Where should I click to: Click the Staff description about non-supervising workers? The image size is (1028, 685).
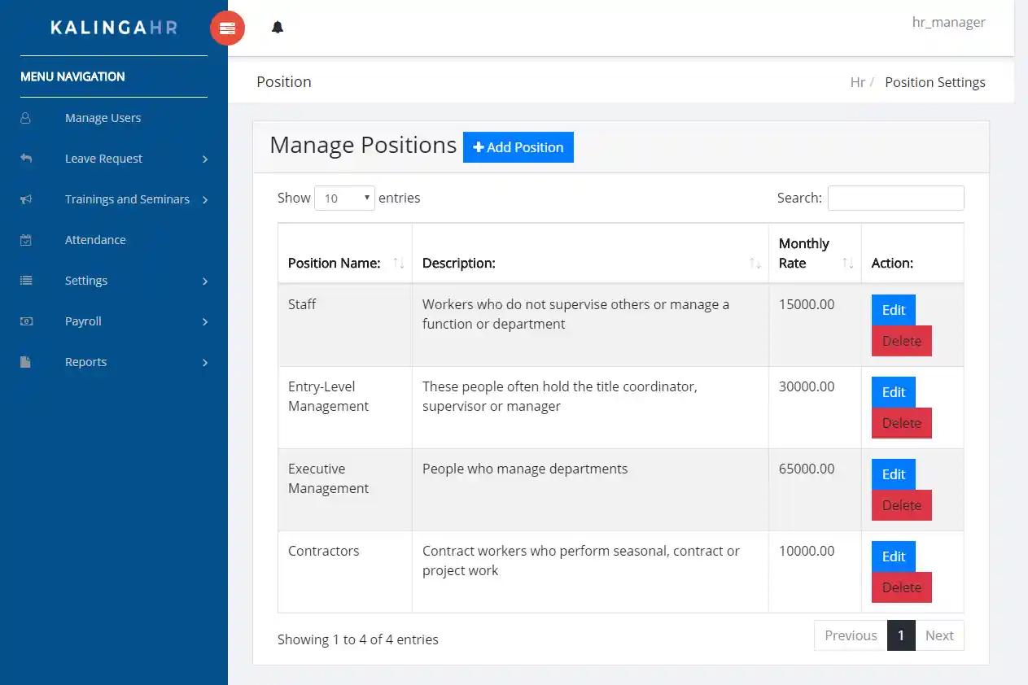(576, 314)
